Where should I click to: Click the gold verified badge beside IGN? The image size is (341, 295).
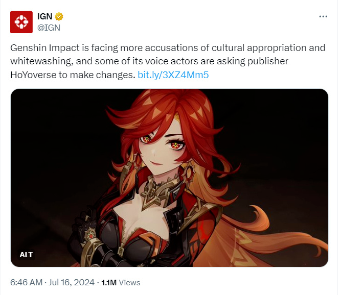(x=59, y=16)
